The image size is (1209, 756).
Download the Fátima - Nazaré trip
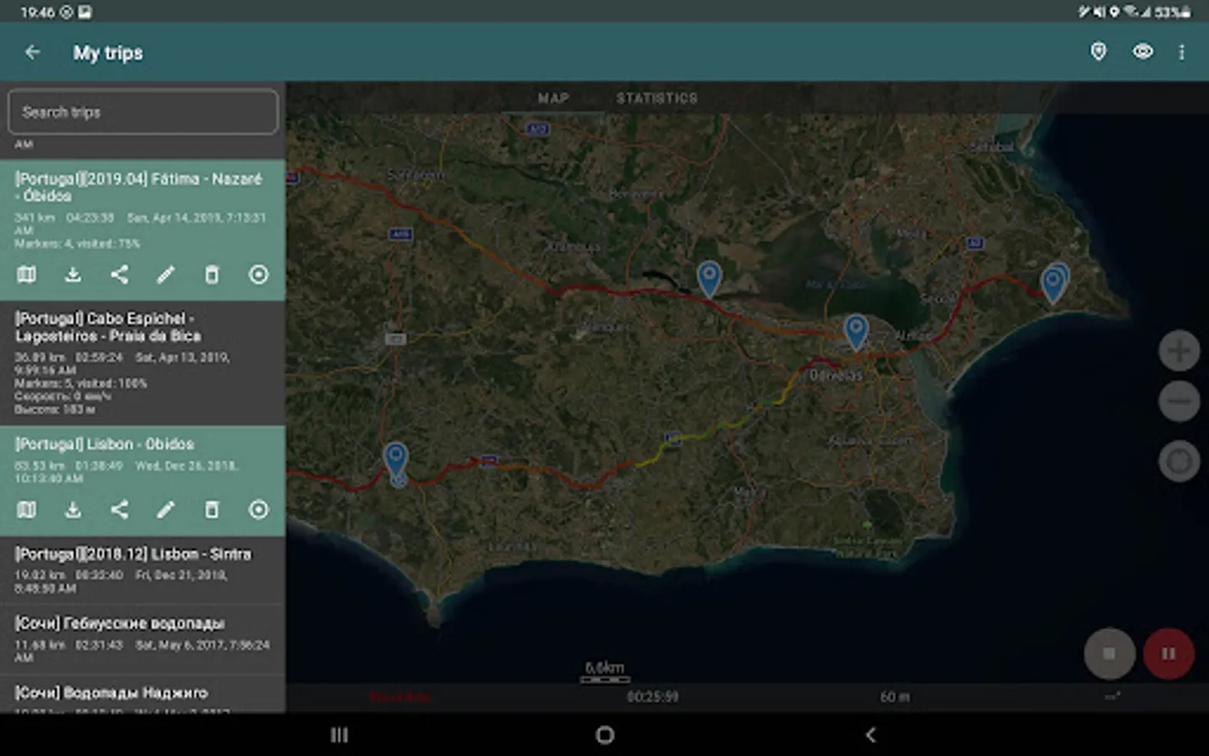click(73, 275)
